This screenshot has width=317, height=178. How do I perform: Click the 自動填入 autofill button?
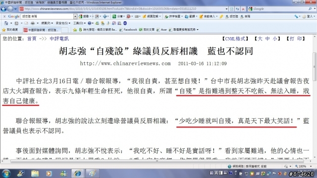tap(208, 16)
